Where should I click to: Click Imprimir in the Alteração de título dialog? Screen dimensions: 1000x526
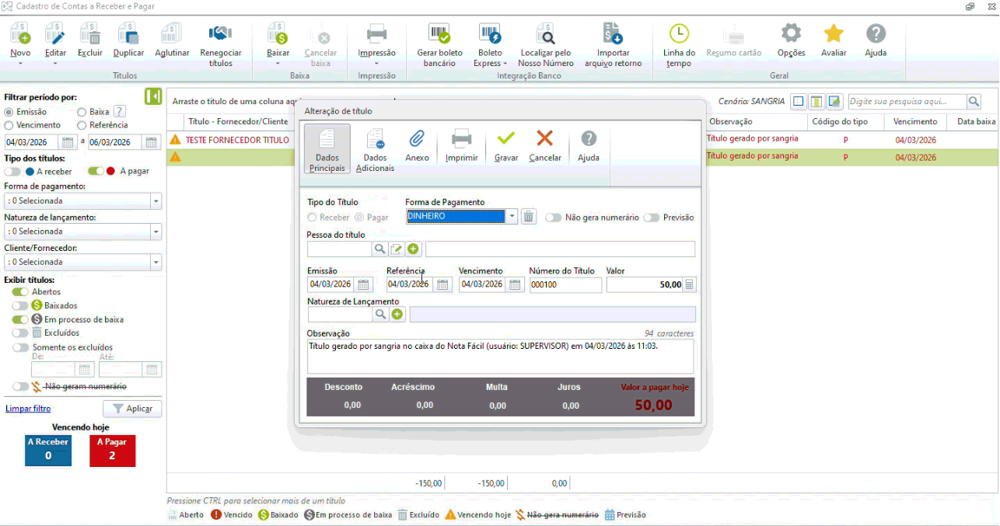(461, 145)
